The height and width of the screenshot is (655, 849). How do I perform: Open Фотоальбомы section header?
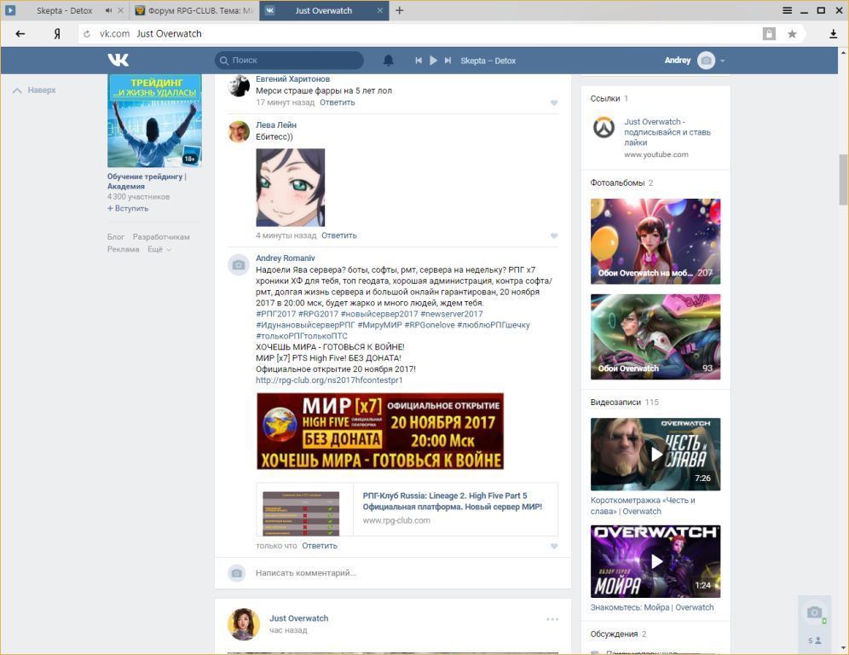[617, 183]
